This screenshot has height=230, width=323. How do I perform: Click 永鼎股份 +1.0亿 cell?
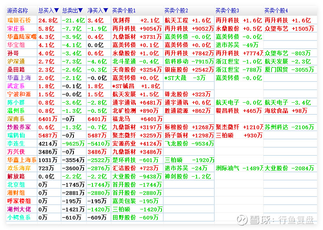pos(136,53)
